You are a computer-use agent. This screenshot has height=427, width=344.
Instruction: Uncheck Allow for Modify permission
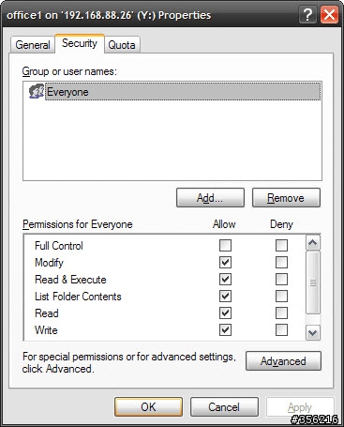point(225,263)
